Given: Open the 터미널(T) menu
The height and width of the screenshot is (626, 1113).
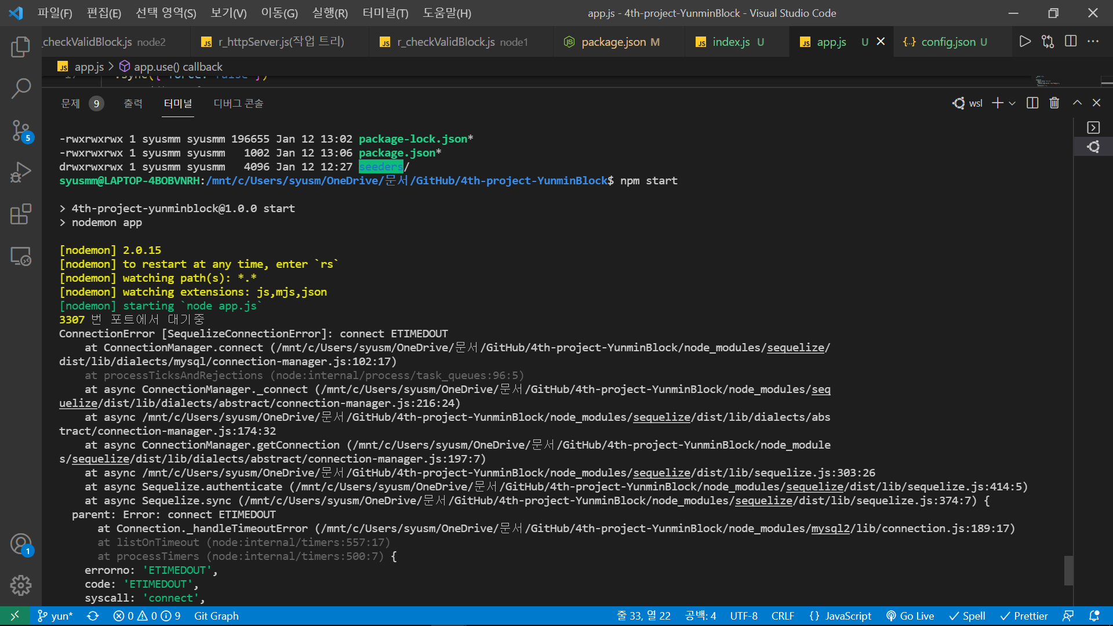Looking at the screenshot, I should click(385, 13).
